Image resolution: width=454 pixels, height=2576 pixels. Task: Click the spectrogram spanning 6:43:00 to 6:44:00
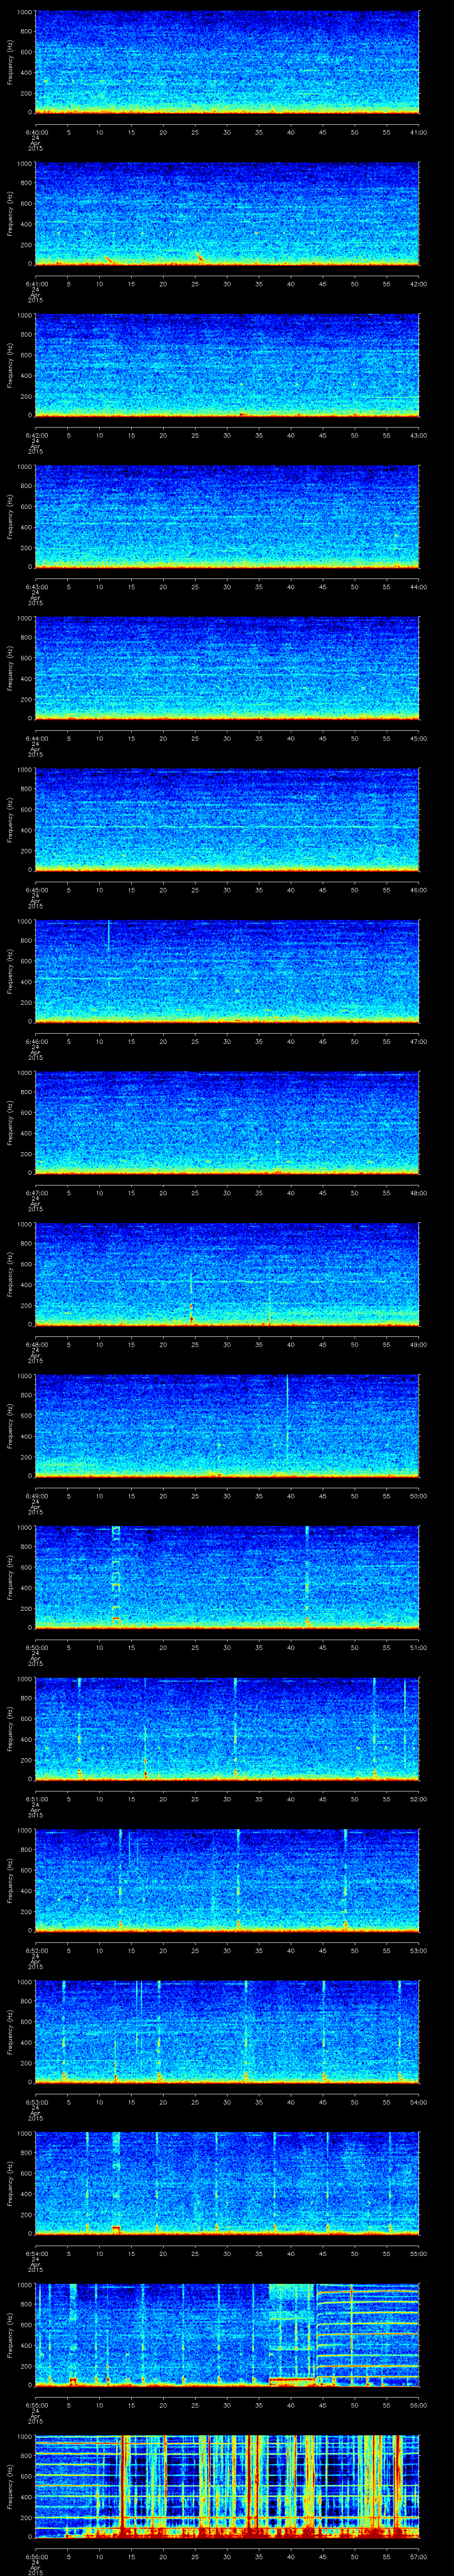click(x=227, y=517)
